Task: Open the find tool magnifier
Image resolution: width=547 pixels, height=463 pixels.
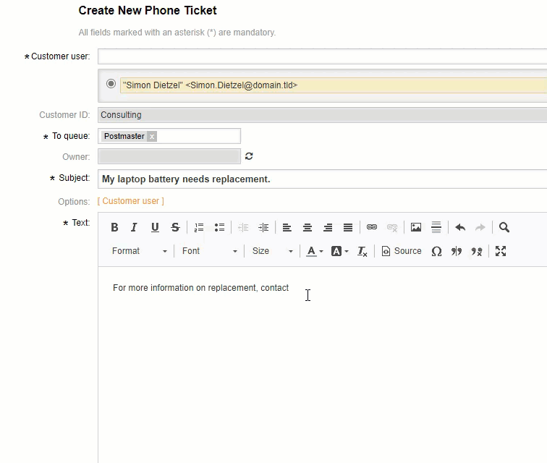Action: pyautogui.click(x=504, y=227)
